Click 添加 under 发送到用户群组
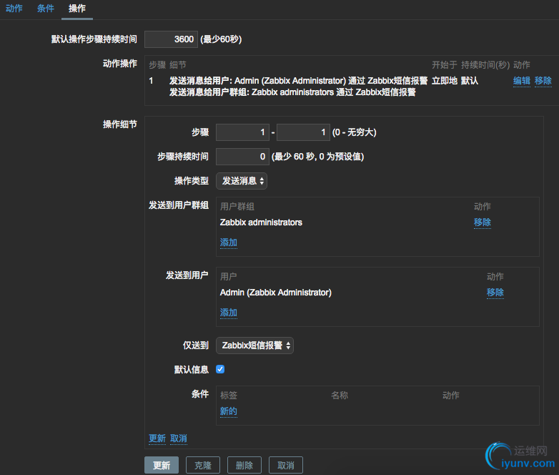The height and width of the screenshot is (475, 559). coord(229,243)
